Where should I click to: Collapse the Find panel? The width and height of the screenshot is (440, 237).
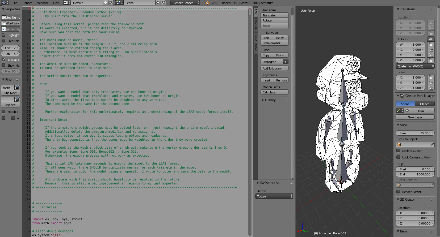(3, 80)
